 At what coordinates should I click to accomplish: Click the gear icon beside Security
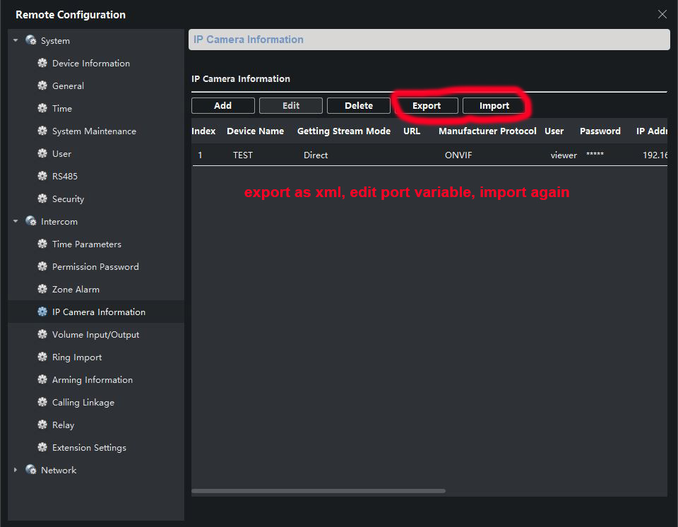pyautogui.click(x=42, y=199)
